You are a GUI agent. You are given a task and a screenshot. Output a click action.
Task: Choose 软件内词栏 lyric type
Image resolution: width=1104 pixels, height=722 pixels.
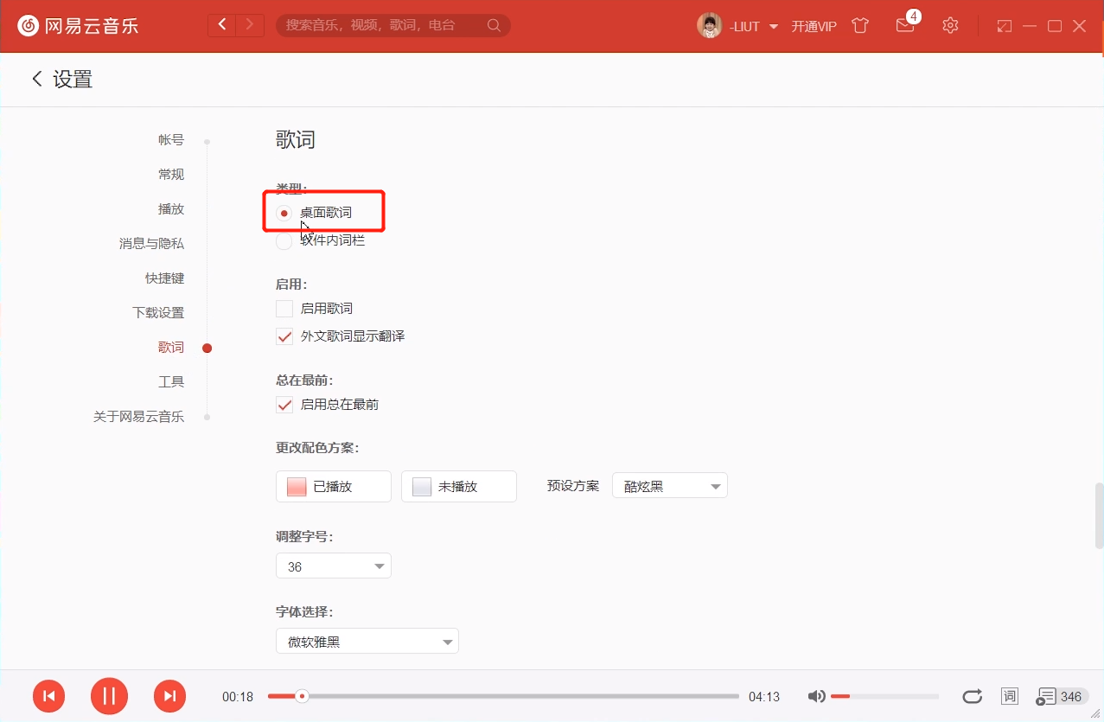click(x=284, y=241)
